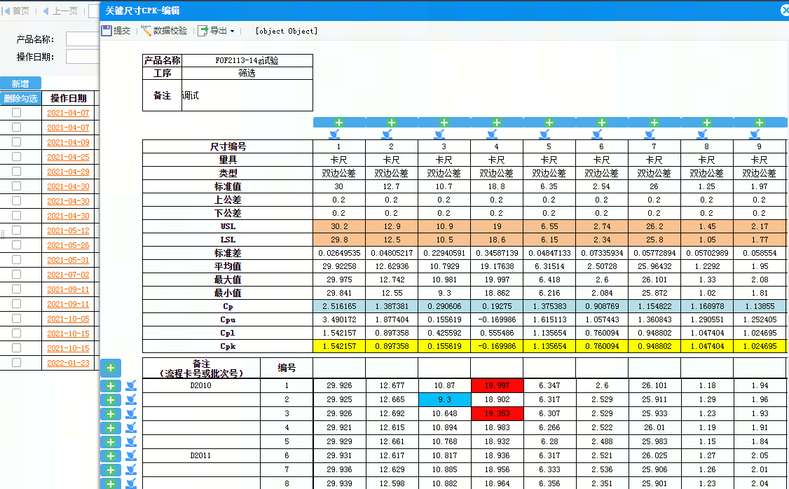Go to 首页 first page
Image resolution: width=789 pixels, height=489 pixels.
(x=17, y=11)
